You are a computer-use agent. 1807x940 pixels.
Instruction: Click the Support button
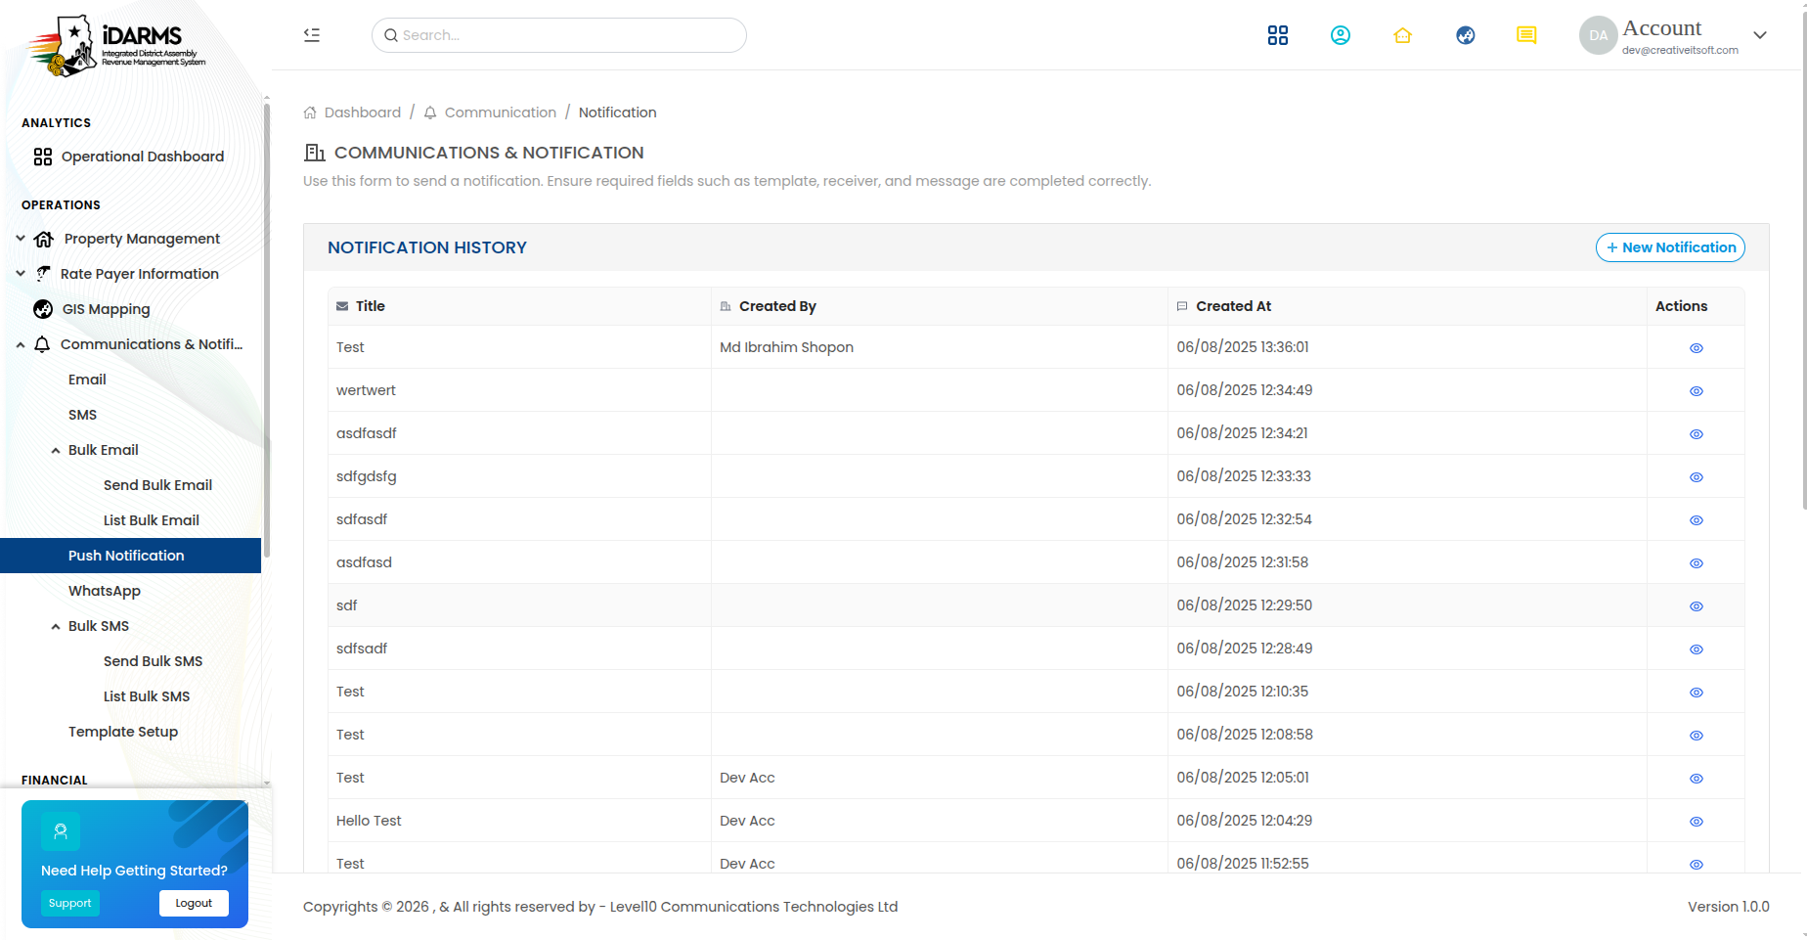tap(70, 903)
